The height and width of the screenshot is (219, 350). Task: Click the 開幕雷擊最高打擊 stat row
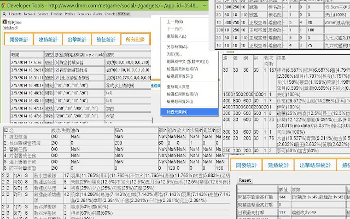point(293,205)
